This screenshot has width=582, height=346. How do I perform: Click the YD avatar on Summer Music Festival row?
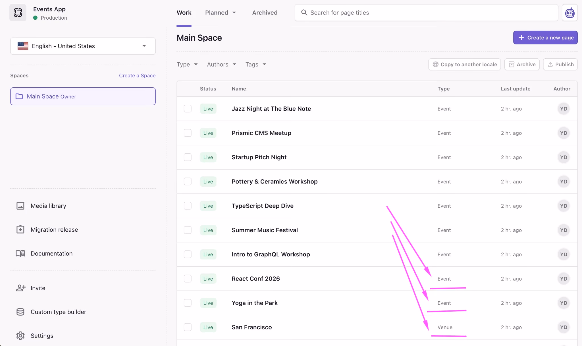pos(564,230)
